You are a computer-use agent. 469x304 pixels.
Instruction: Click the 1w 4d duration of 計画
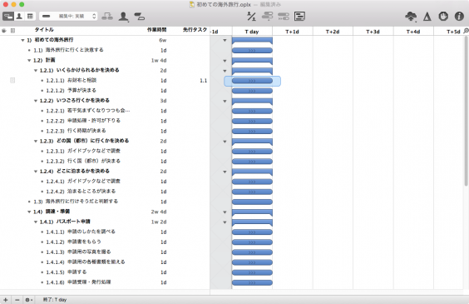click(159, 61)
